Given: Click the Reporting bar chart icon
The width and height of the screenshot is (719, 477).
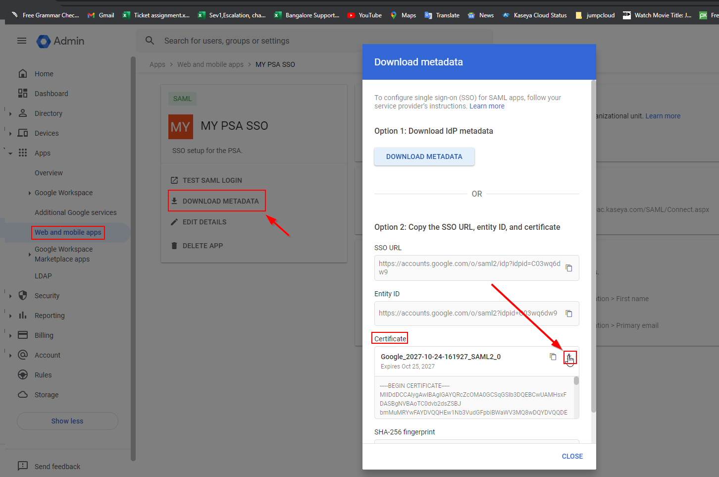Looking at the screenshot, I should [x=23, y=316].
